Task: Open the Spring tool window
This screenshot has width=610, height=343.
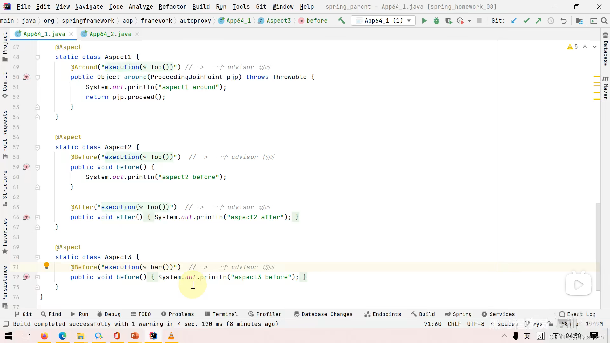Action: coord(458,314)
